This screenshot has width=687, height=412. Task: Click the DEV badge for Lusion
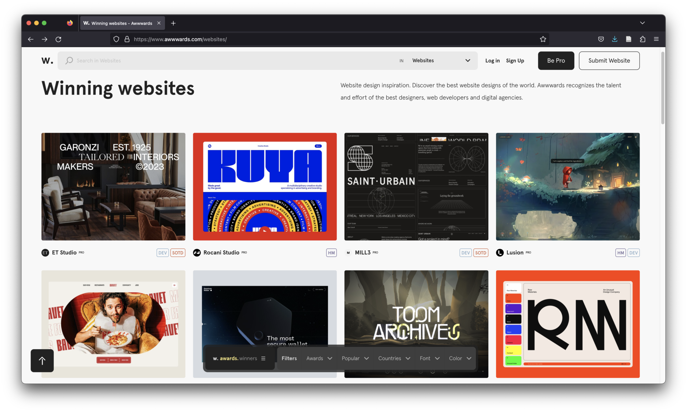click(634, 253)
